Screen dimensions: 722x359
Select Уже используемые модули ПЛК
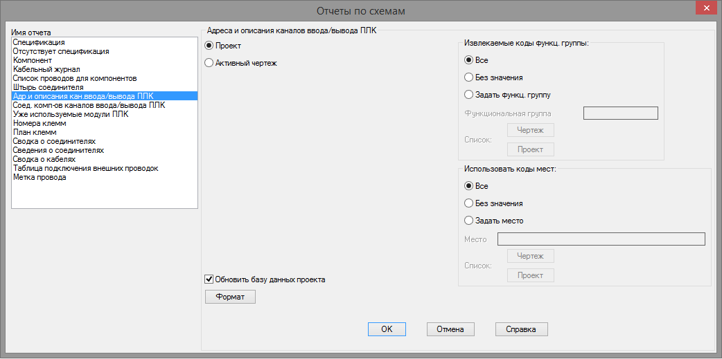coord(105,114)
